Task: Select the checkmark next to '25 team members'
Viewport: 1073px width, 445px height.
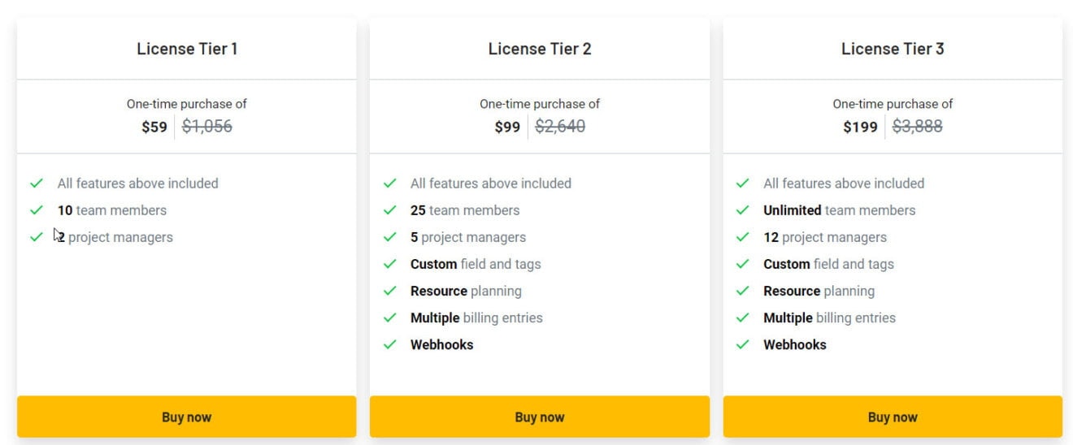Action: coord(390,210)
